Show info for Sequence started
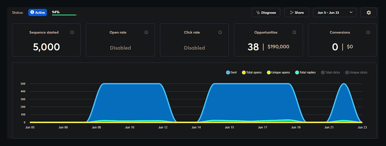 click(x=72, y=32)
